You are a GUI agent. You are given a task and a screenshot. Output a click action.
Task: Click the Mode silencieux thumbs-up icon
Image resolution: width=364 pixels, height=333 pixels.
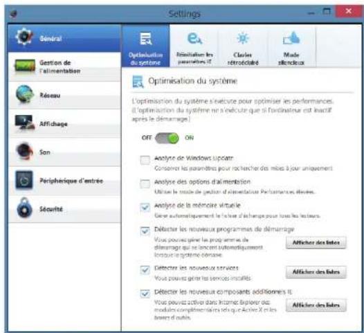coord(291,38)
